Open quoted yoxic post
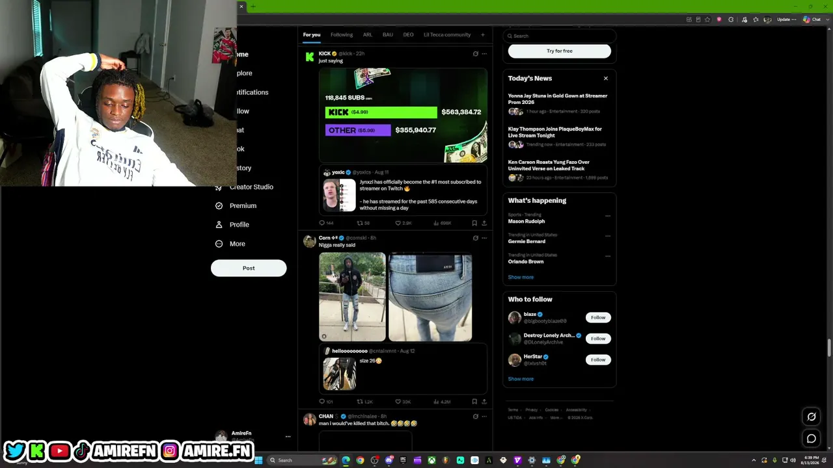Image resolution: width=833 pixels, height=468 pixels. [403, 190]
